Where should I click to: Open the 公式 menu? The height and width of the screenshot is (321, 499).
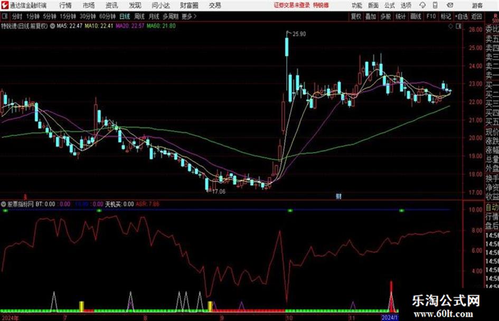(390, 5)
